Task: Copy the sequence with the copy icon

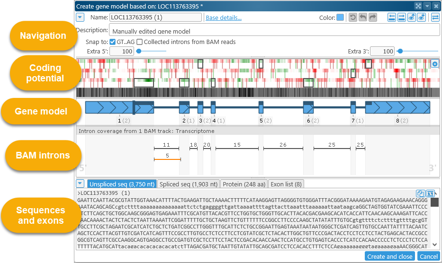Action: (x=420, y=193)
